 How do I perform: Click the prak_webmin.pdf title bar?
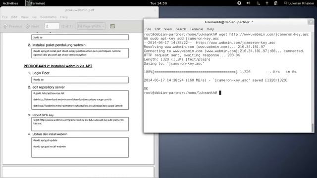point(80,10)
